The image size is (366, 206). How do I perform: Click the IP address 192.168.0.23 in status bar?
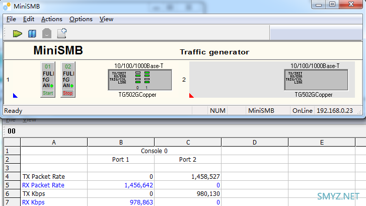click(x=334, y=110)
